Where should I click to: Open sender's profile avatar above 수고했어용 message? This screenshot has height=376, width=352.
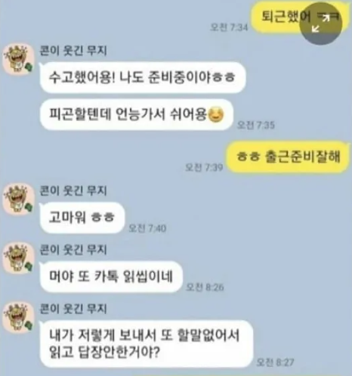pos(18,60)
